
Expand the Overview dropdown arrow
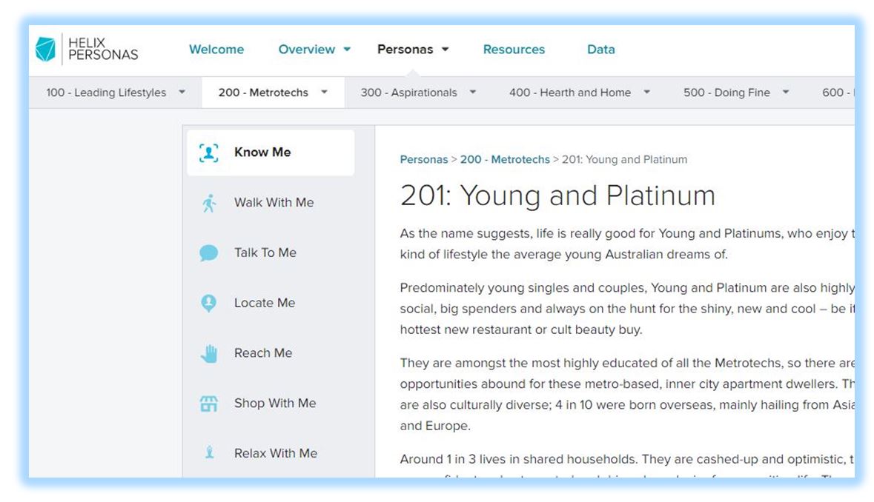(x=347, y=50)
